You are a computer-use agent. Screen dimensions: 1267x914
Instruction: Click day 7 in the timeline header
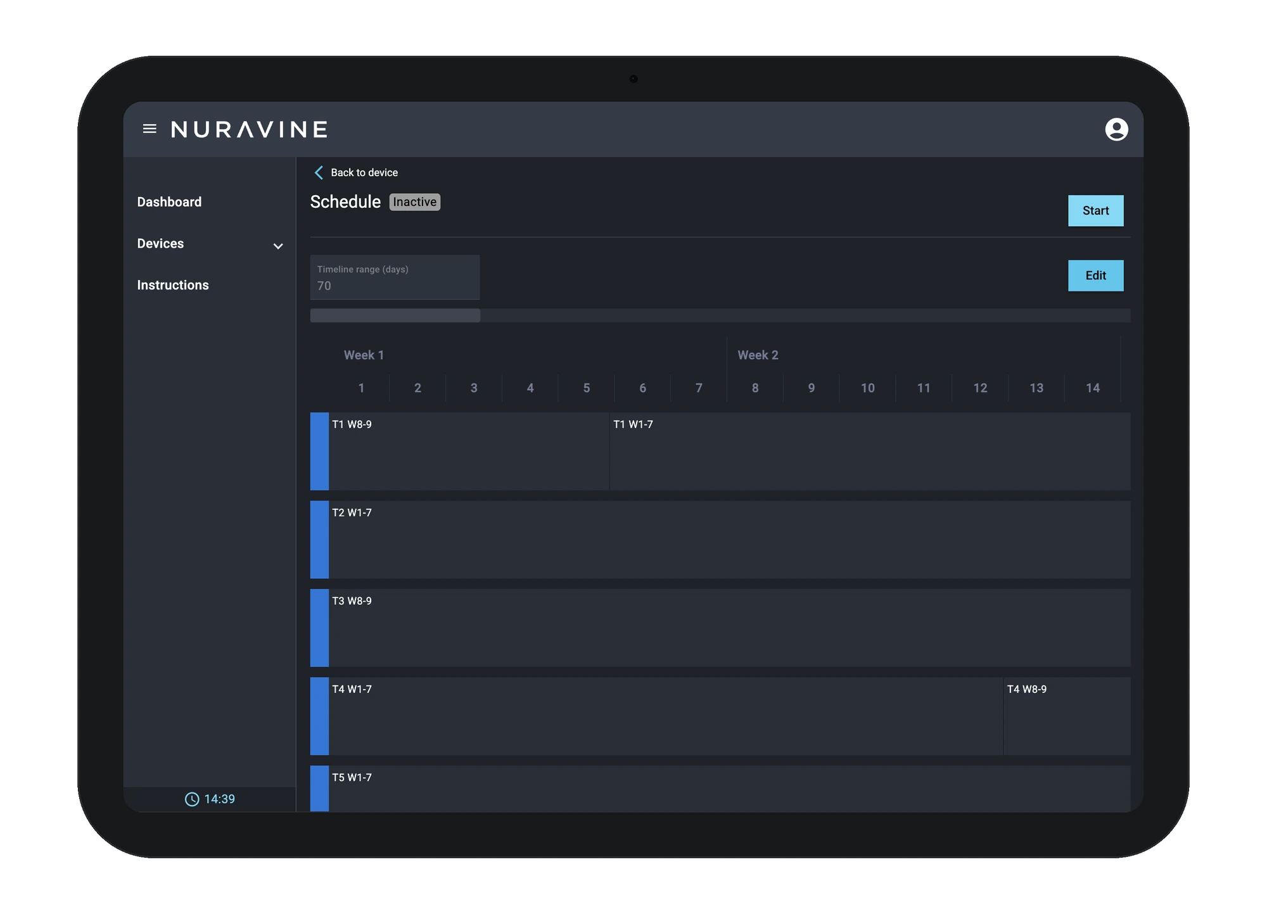[699, 388]
